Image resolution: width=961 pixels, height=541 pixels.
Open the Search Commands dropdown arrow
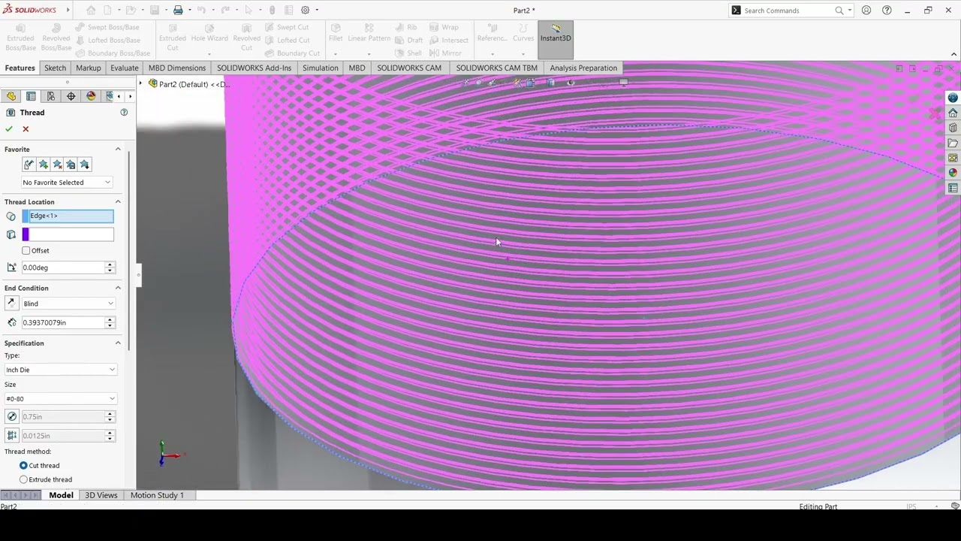click(850, 11)
